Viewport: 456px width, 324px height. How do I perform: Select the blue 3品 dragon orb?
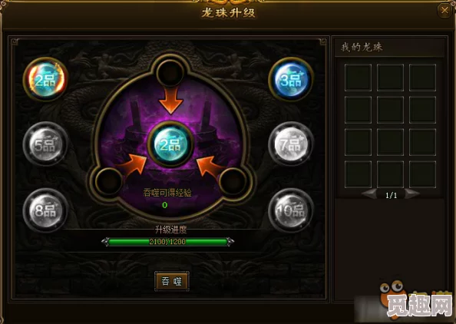tap(291, 79)
